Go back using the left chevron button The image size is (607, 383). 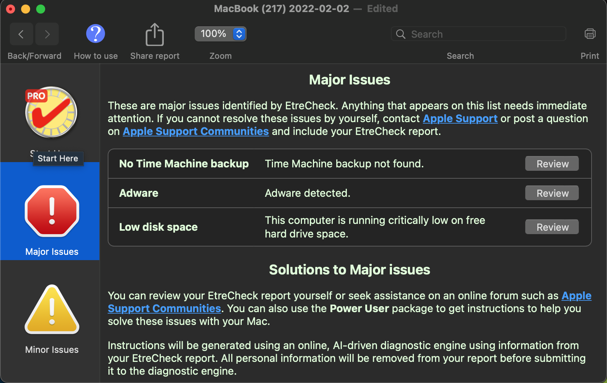21,34
